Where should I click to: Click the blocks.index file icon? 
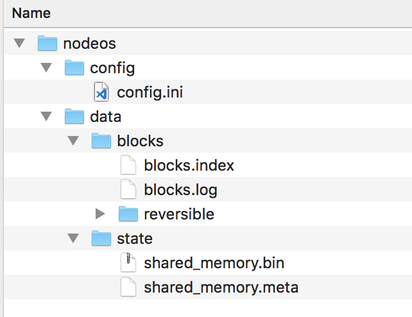[x=128, y=166]
